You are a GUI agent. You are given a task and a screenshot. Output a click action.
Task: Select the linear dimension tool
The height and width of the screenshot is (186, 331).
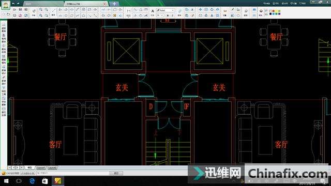click(129, 10)
